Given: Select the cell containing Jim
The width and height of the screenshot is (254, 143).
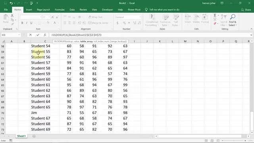Looking at the screenshot, I should [x=45, y=113].
